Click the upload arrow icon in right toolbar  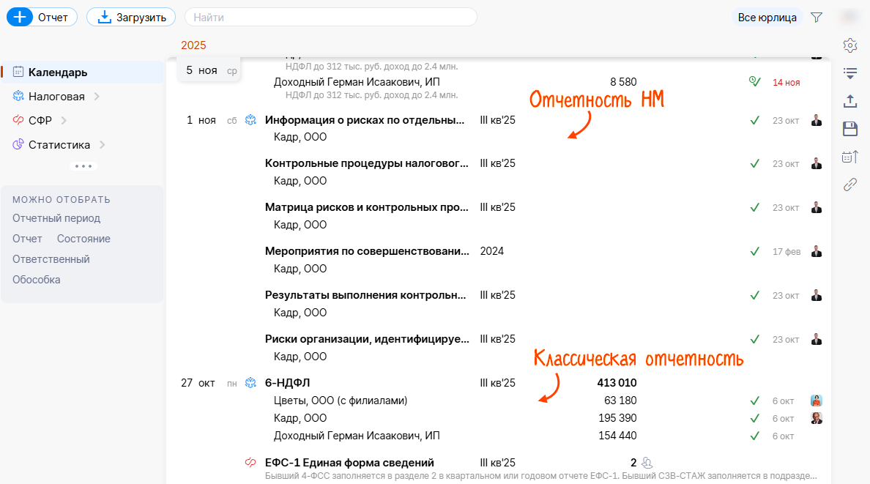tap(849, 101)
